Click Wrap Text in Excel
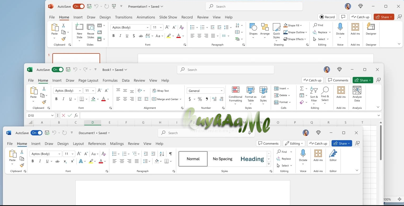This screenshot has width=404, height=206. (161, 91)
